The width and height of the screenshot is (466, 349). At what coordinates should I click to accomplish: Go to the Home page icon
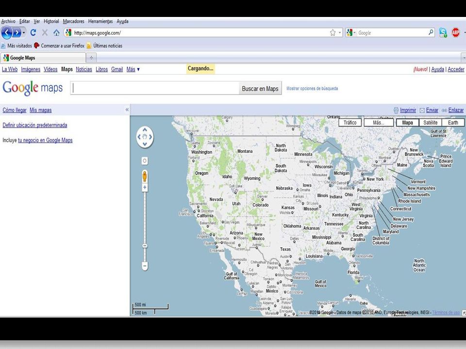click(x=56, y=32)
